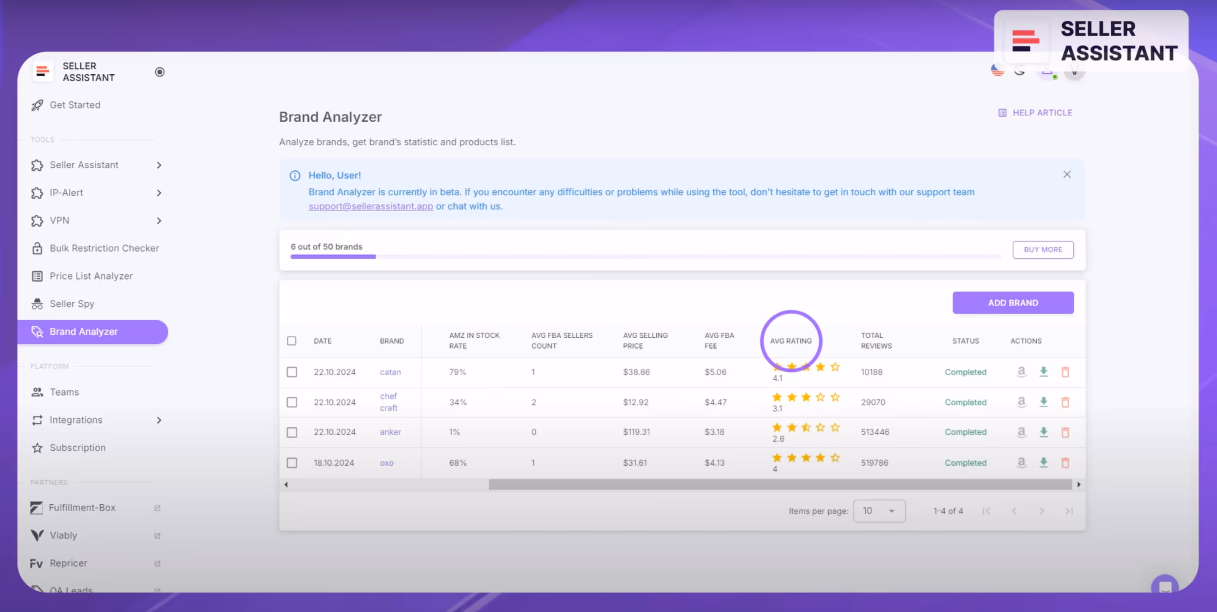
Task: Open the items per page dropdown
Action: point(879,511)
